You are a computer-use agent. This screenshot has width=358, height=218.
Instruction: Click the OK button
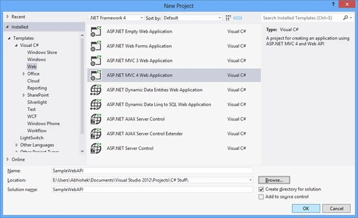306,209
